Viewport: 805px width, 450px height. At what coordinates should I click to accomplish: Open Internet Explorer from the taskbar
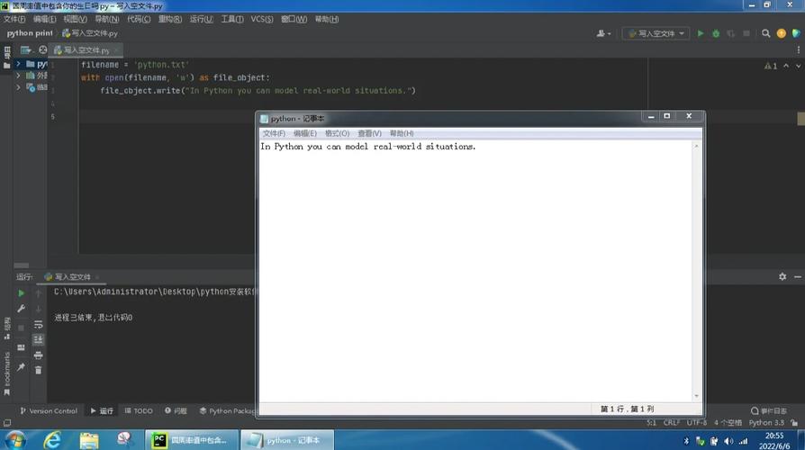point(52,440)
